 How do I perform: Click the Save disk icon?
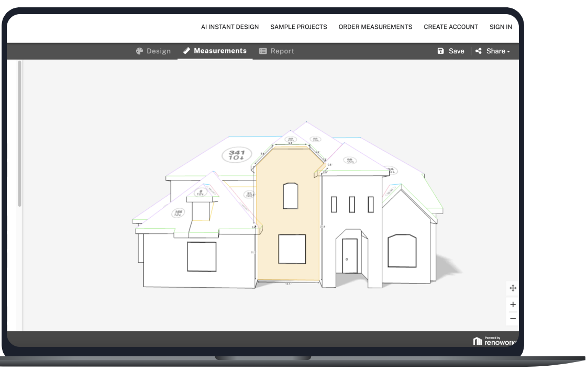(x=440, y=51)
